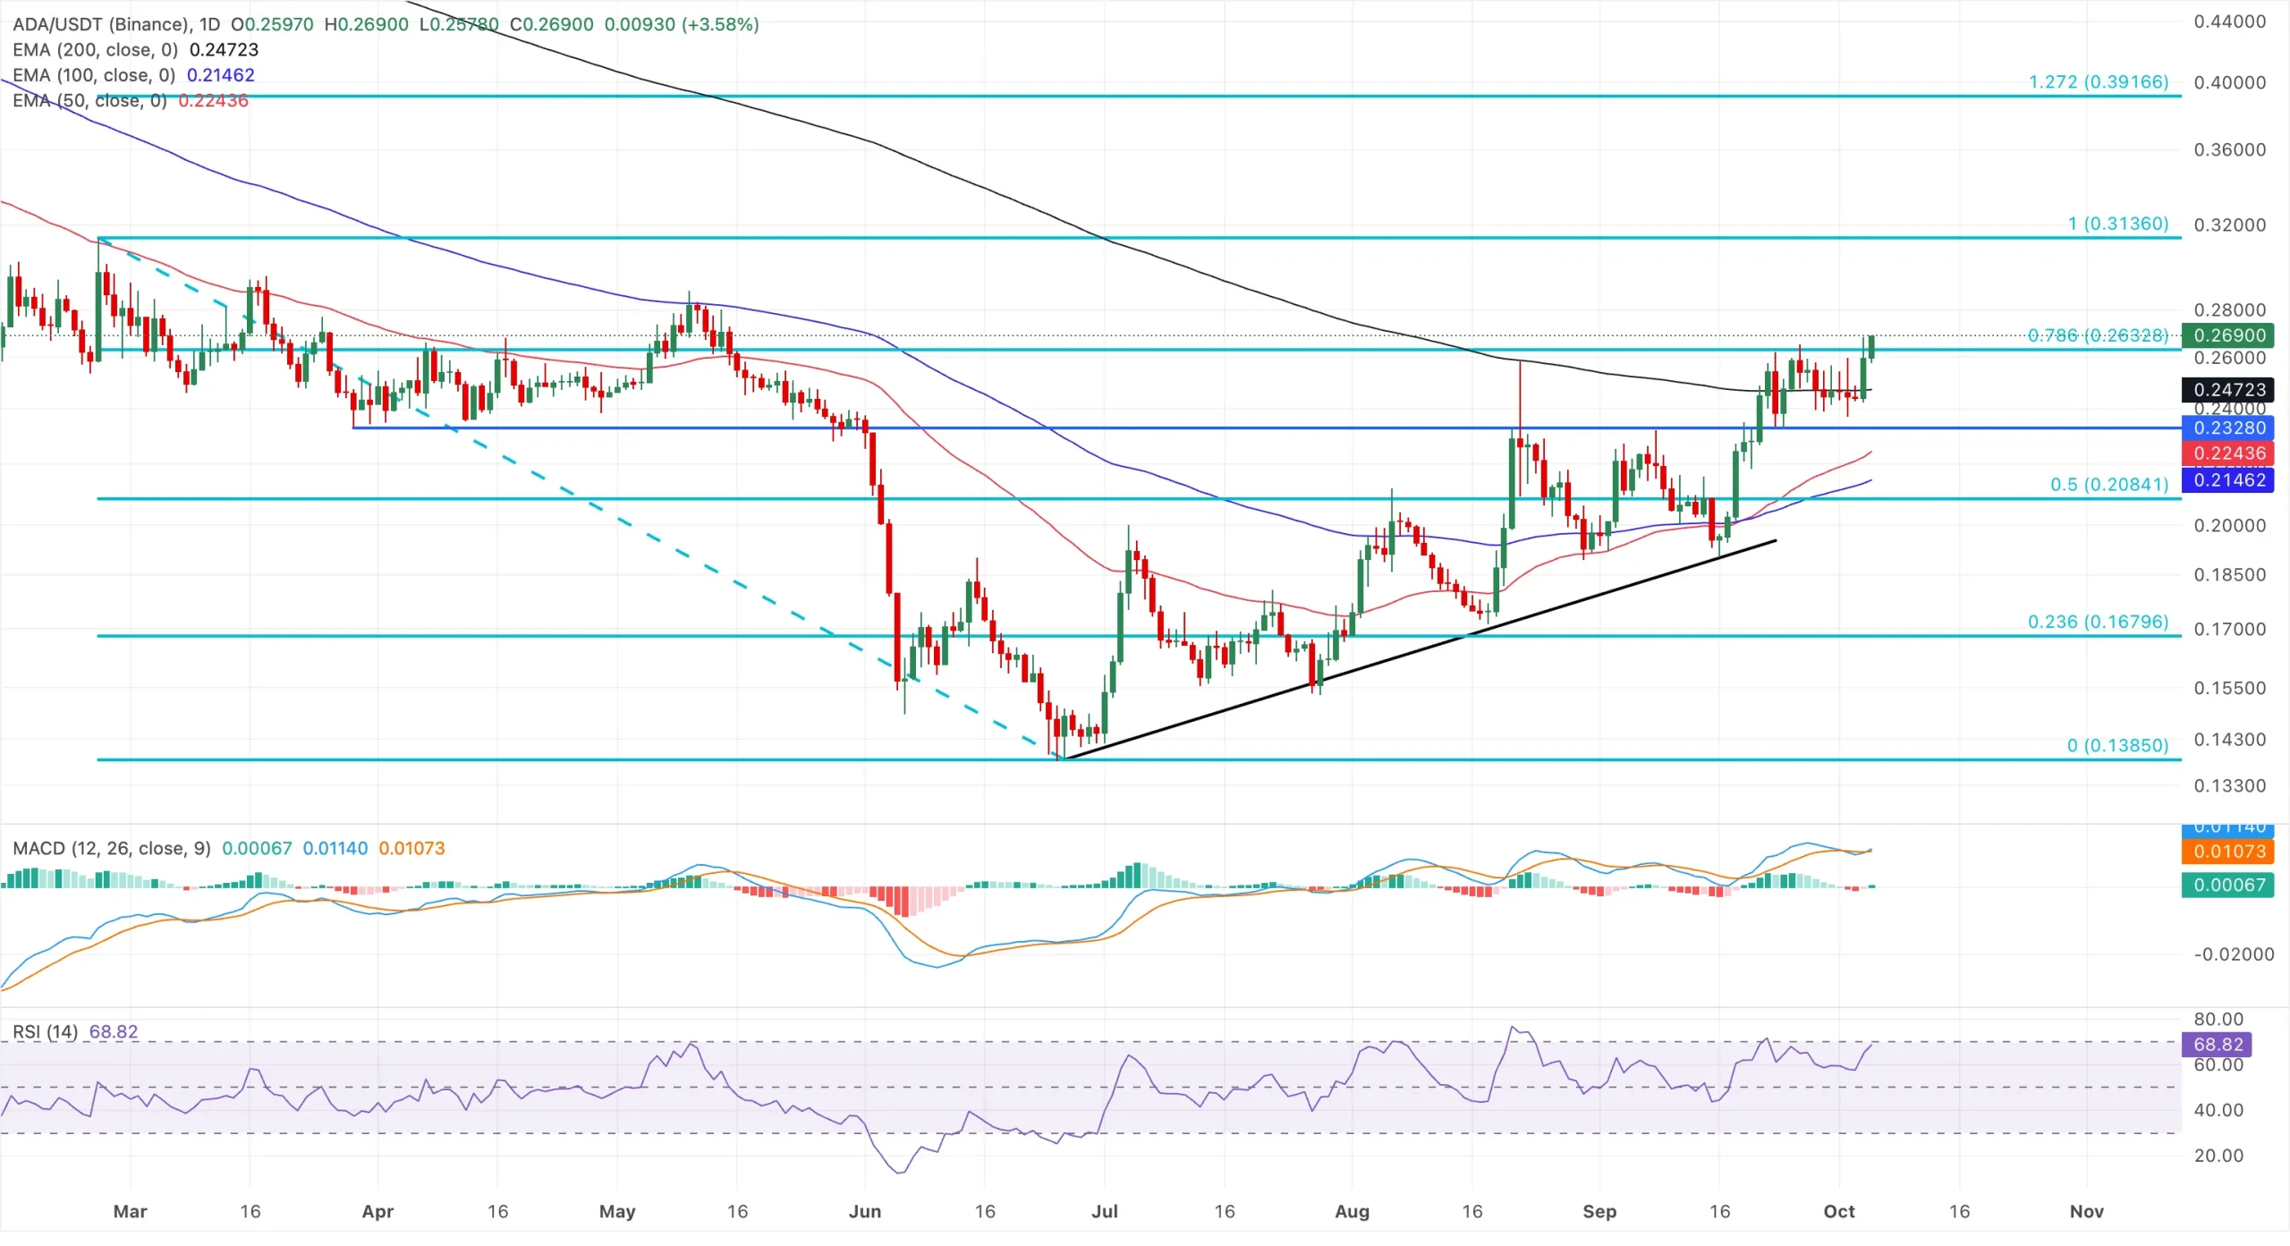Select the 0.5 (0.20841) Fibonacci label
The width and height of the screenshot is (2290, 1246).
coord(2109,484)
